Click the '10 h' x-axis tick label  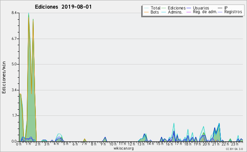(x=113, y=144)
